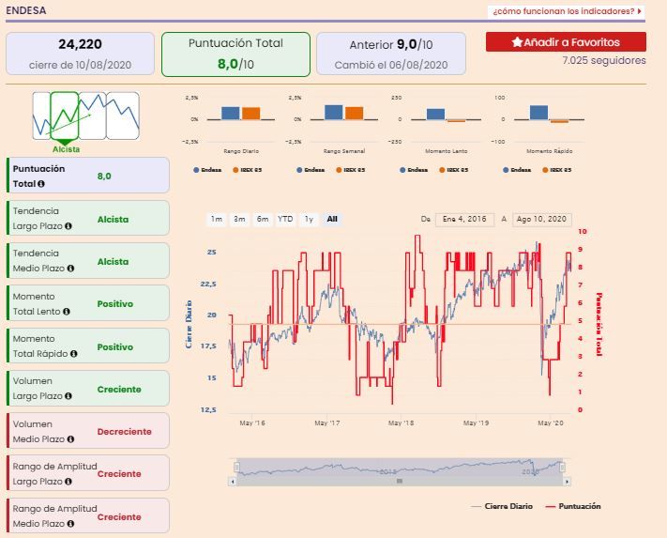
Task: Click info icon for Volumen Largo Plazo
Action: click(68, 396)
